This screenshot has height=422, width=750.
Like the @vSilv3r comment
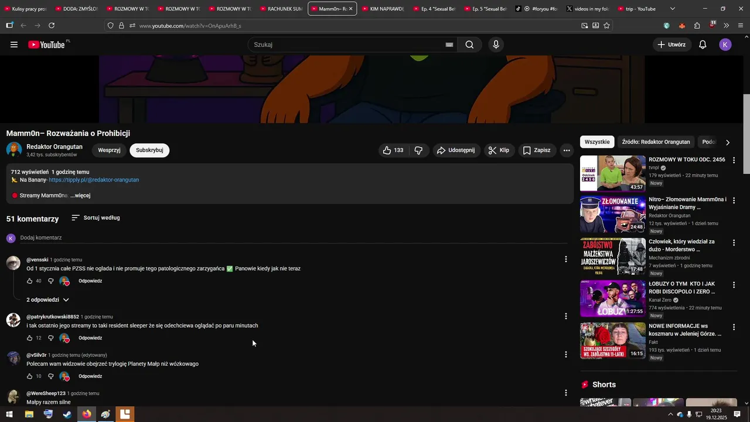pos(30,376)
